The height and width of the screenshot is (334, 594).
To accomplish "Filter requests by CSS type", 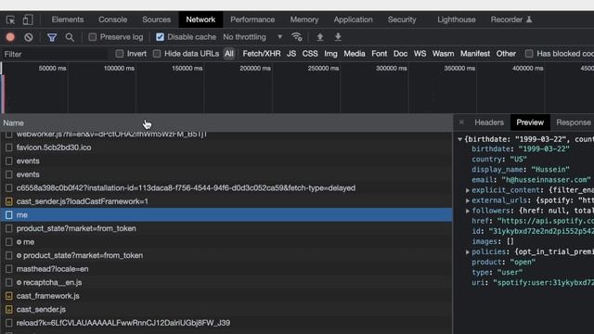I will coord(310,54).
